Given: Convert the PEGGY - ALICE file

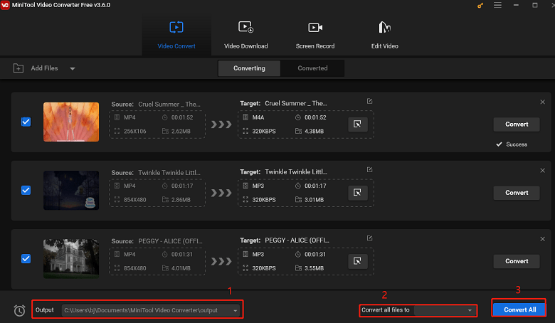Looking at the screenshot, I should point(517,261).
